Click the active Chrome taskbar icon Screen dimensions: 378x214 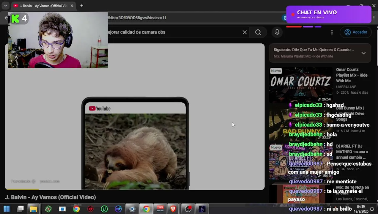click(146, 209)
